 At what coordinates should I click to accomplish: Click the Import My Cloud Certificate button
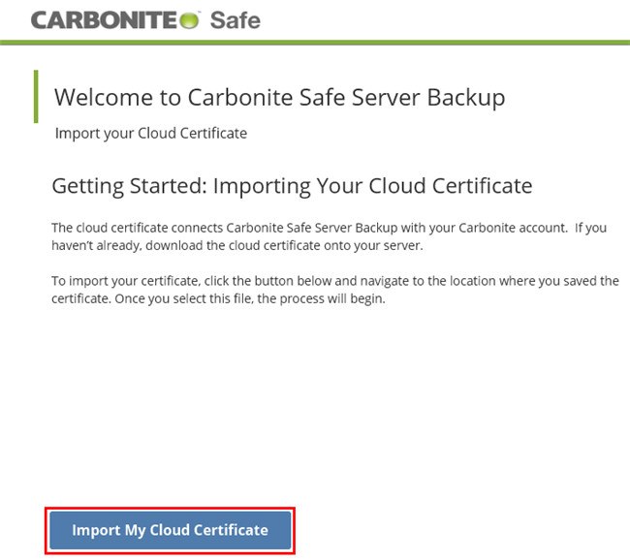tap(171, 530)
